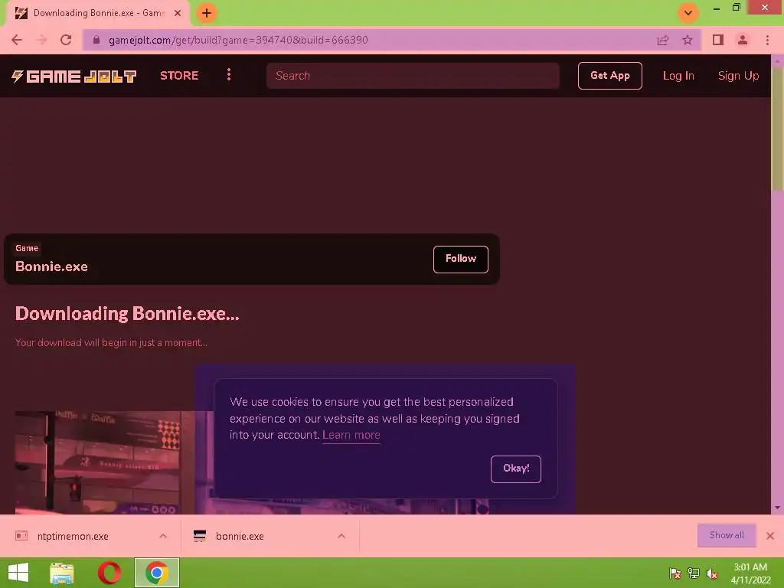Open Chrome's three-dot menu
The image size is (784, 588).
(767, 40)
